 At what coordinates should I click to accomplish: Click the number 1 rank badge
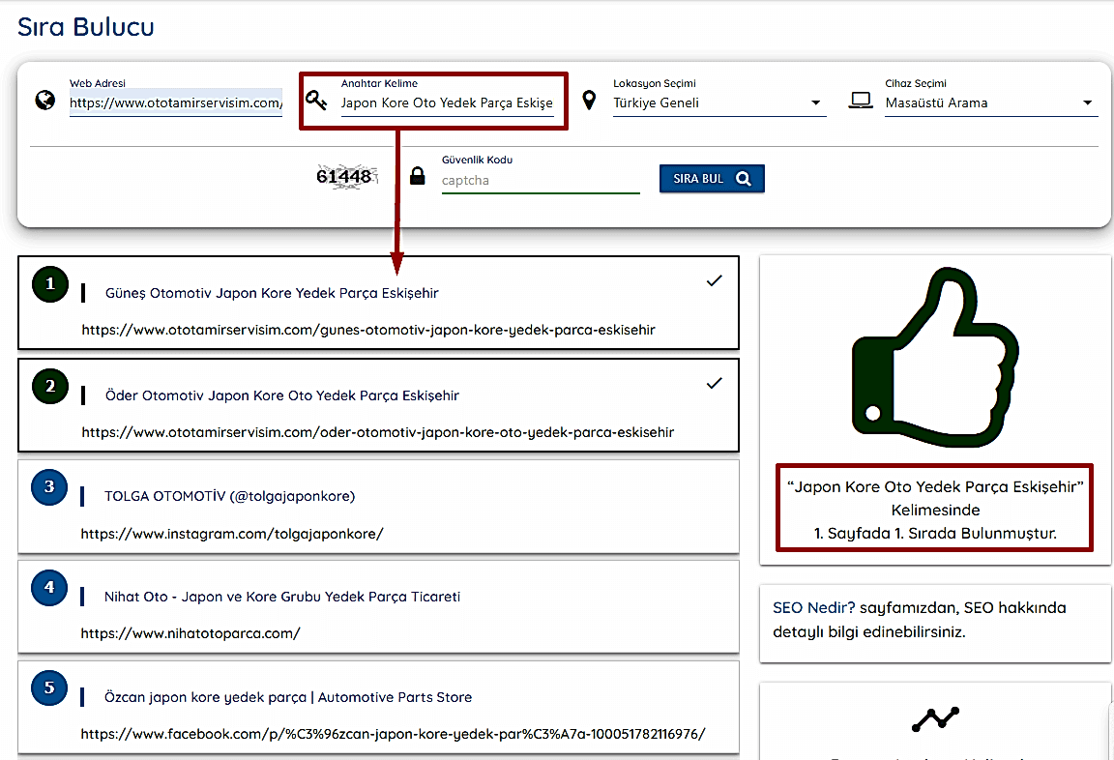pyautogui.click(x=50, y=283)
